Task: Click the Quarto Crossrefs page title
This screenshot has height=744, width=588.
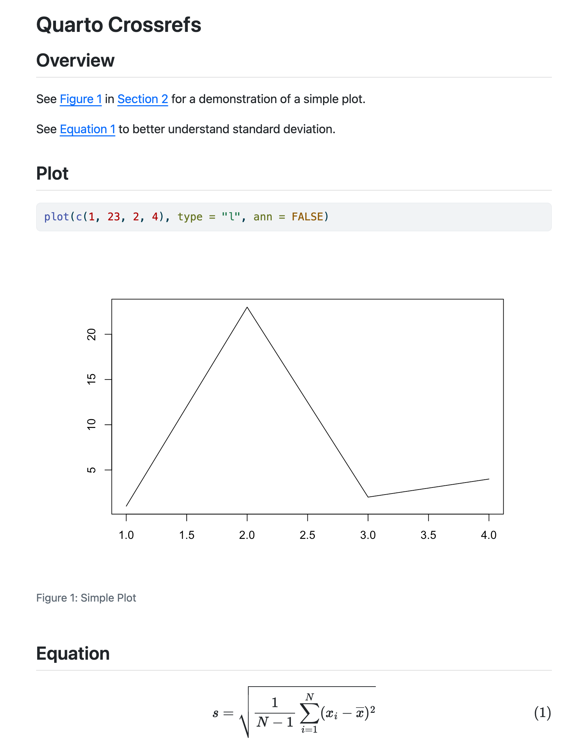Action: pos(119,25)
